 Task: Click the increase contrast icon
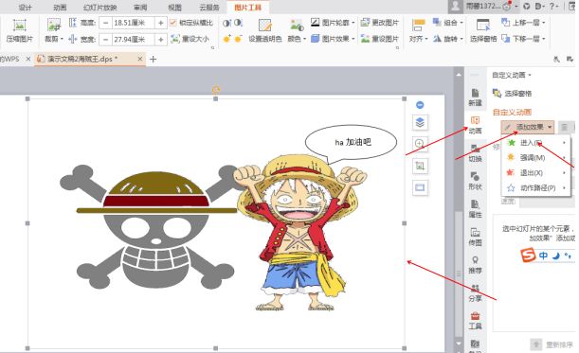point(226,23)
